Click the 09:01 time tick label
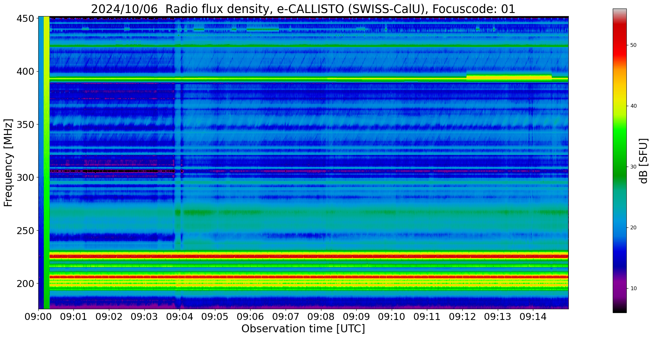This screenshot has height=338, width=653. pos(74,317)
